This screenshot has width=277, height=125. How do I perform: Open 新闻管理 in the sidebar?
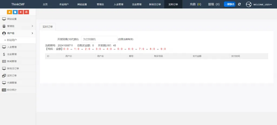12,61
